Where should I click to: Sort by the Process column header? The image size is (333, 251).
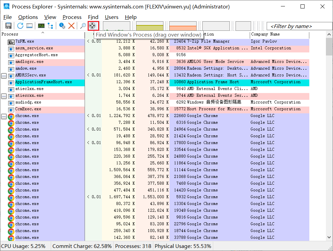[x=20, y=34]
